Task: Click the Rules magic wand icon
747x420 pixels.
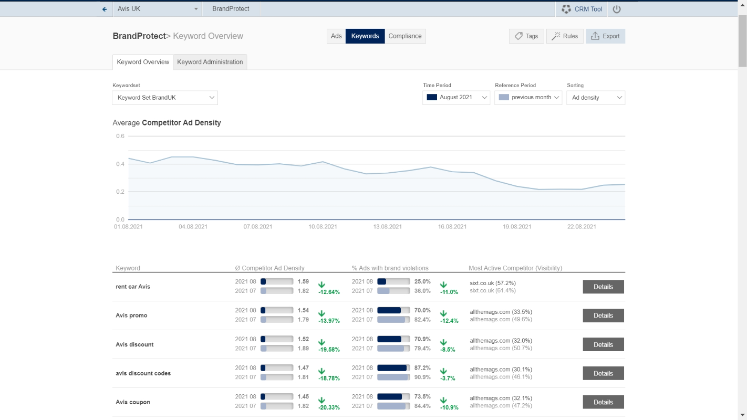Action: [556, 36]
